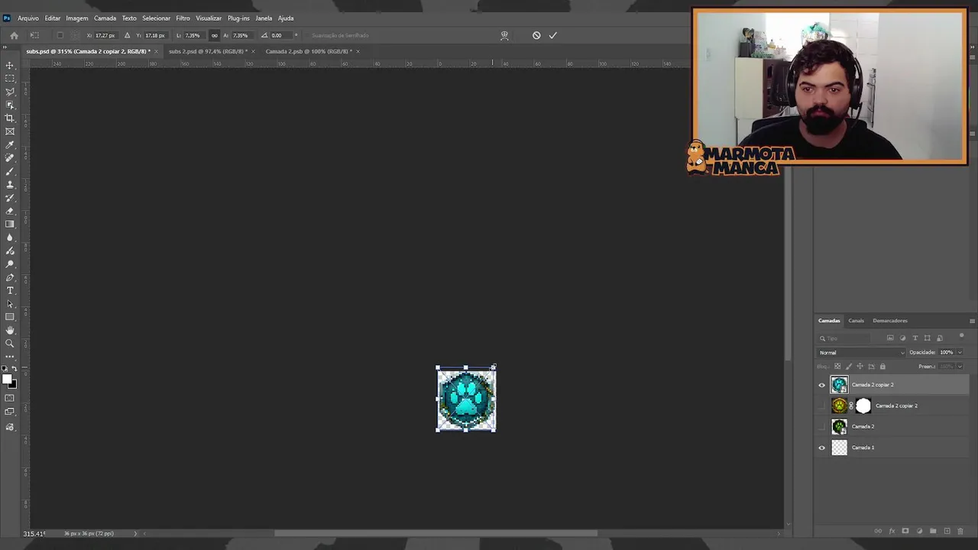Select the Hand tool
Image resolution: width=978 pixels, height=550 pixels.
click(x=10, y=330)
